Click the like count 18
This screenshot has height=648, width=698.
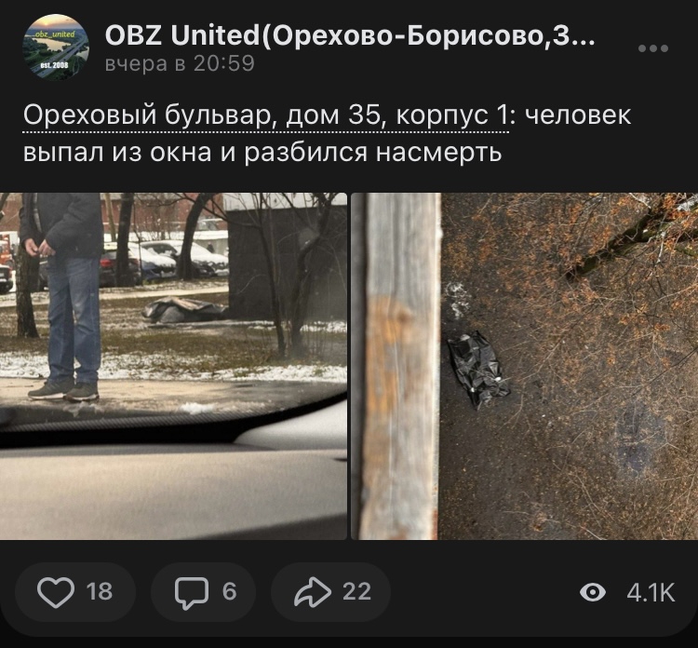pos(100,592)
